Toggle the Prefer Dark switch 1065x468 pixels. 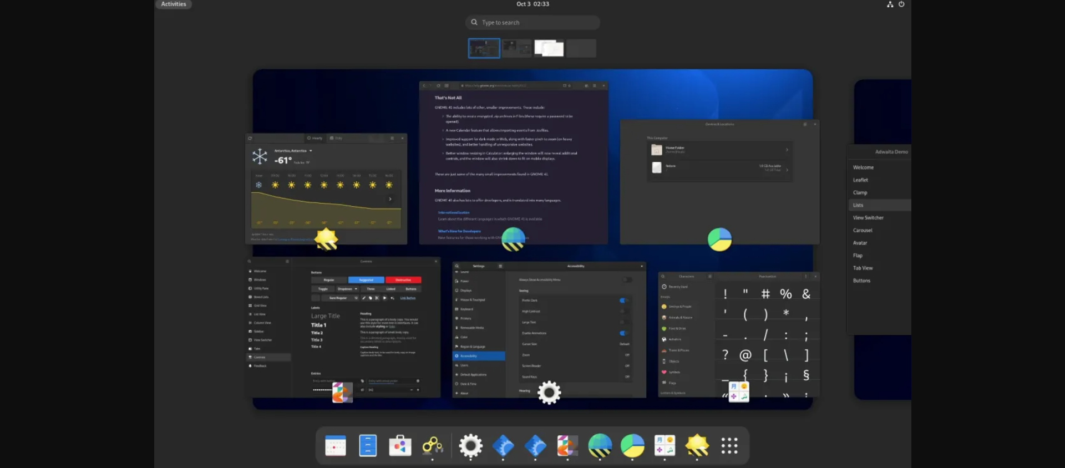pos(624,301)
